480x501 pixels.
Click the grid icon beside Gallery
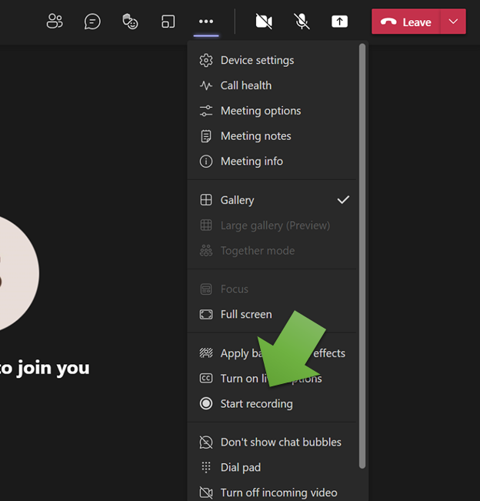tap(206, 200)
